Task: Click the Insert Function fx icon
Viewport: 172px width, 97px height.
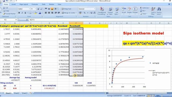Action: click(x=27, y=20)
